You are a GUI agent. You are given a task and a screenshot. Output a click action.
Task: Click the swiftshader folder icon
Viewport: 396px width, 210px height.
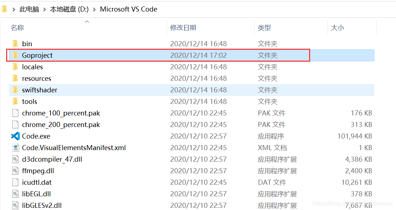point(15,90)
